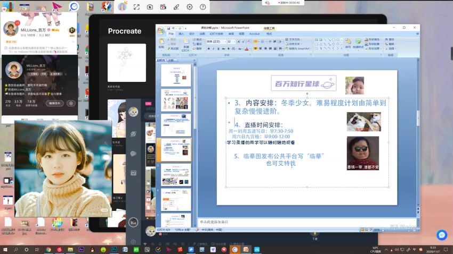Click the round settings icon beside 编辑资料
Image resolution: width=453 pixels, height=254 pixels.
[71, 103]
